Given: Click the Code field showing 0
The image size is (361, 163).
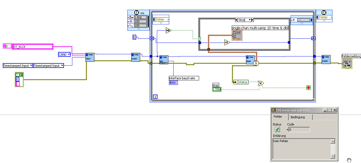Looking at the screenshot, I should (x=299, y=130).
